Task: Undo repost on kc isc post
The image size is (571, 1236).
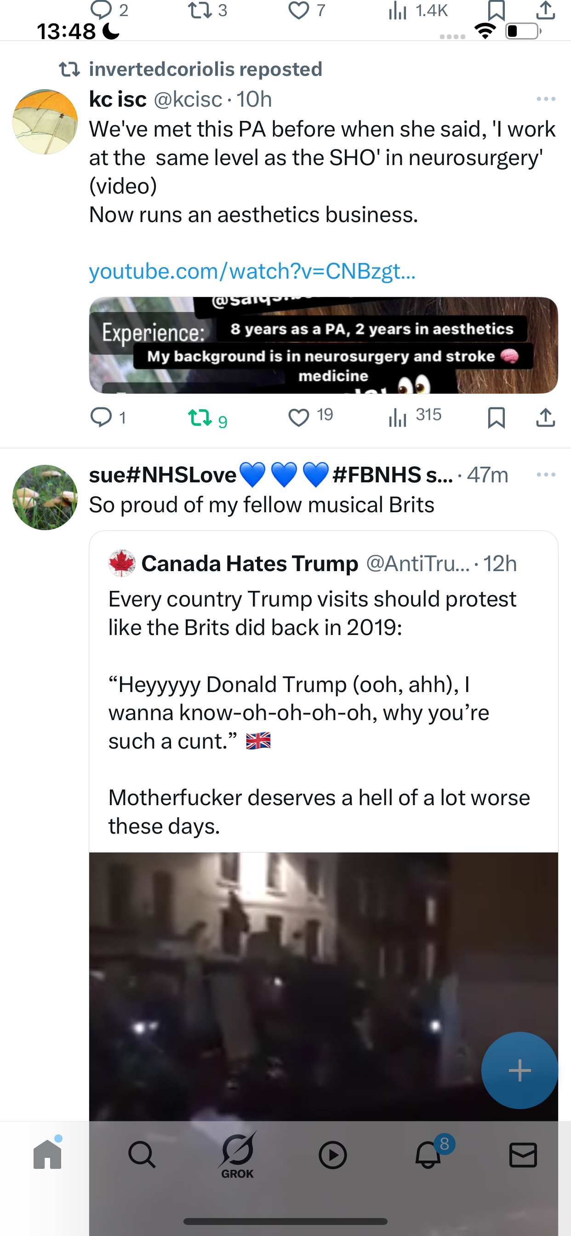Action: click(207, 418)
